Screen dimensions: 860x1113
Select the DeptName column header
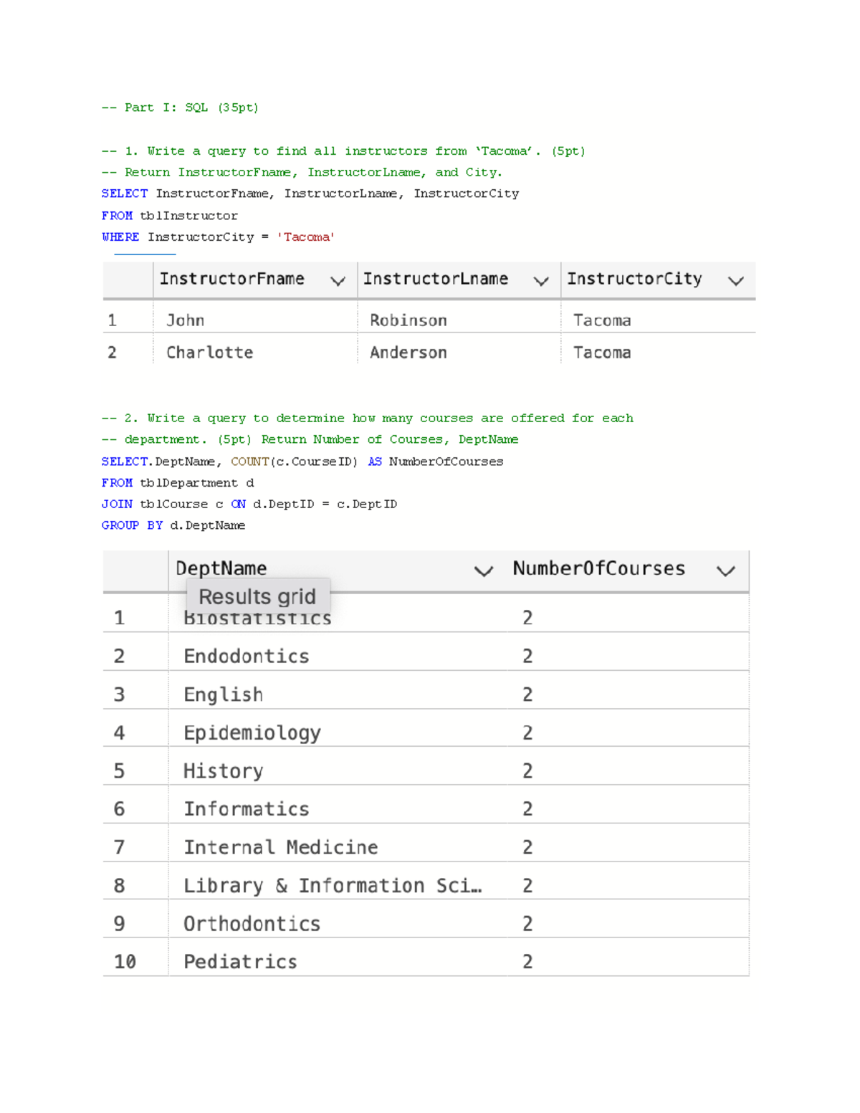(x=220, y=568)
